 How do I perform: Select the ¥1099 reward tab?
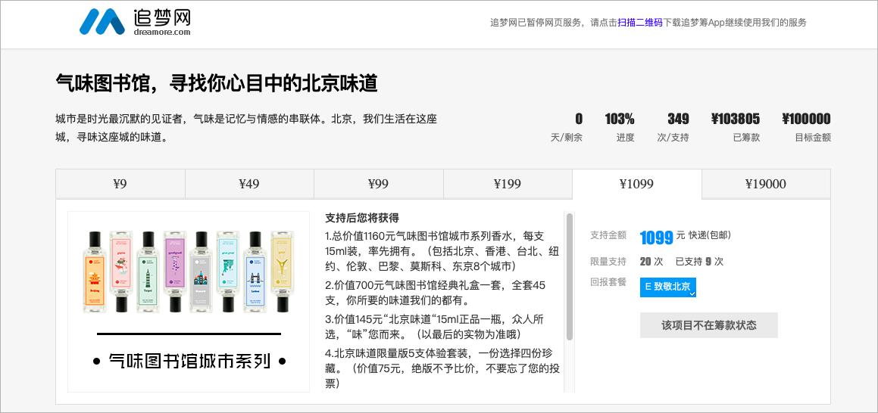(x=636, y=184)
